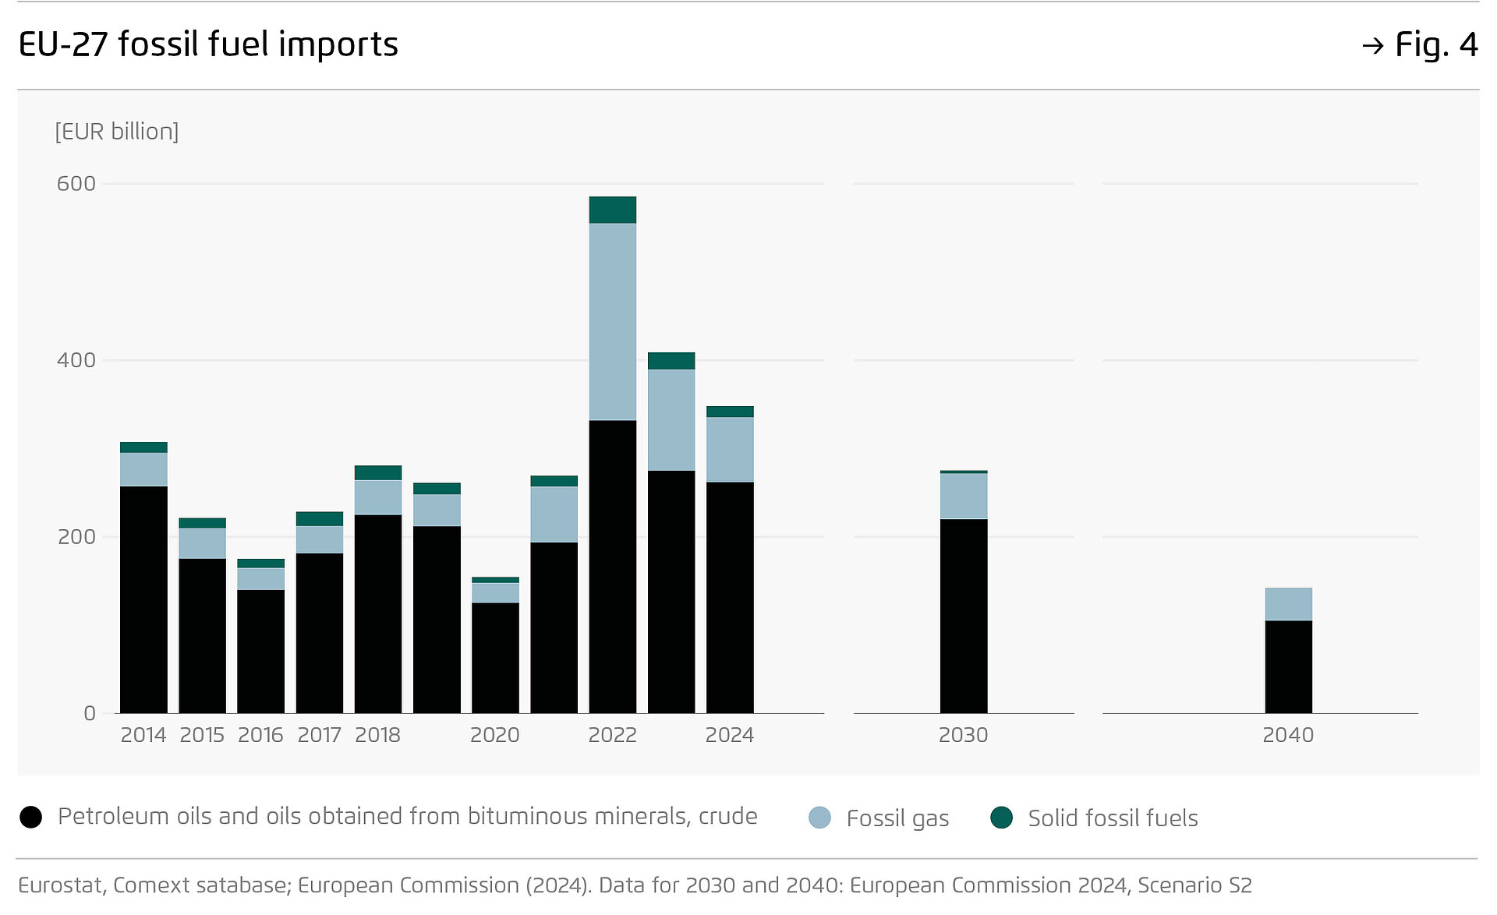Image resolution: width=1497 pixels, height=915 pixels.
Task: Click the 2014 petroleum oils black bar
Action: coord(143,599)
